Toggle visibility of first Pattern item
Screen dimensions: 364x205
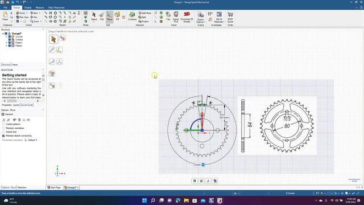(x=10, y=43)
